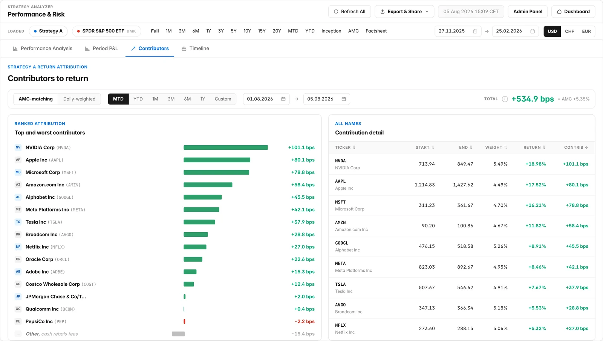Select the Inception period
603x341 pixels.
[x=331, y=31]
